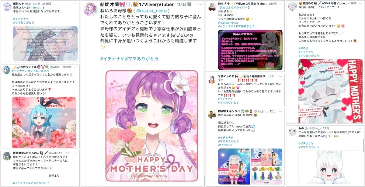Open 舞闘魔琴's profile avatar
The height and width of the screenshot is (187, 365).
pyautogui.click(x=7, y=156)
